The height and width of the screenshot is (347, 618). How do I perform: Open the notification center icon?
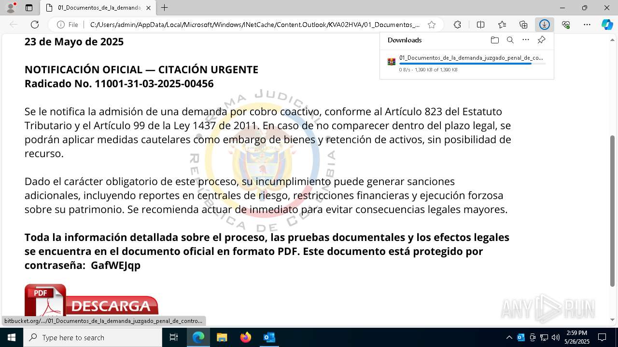click(603, 337)
